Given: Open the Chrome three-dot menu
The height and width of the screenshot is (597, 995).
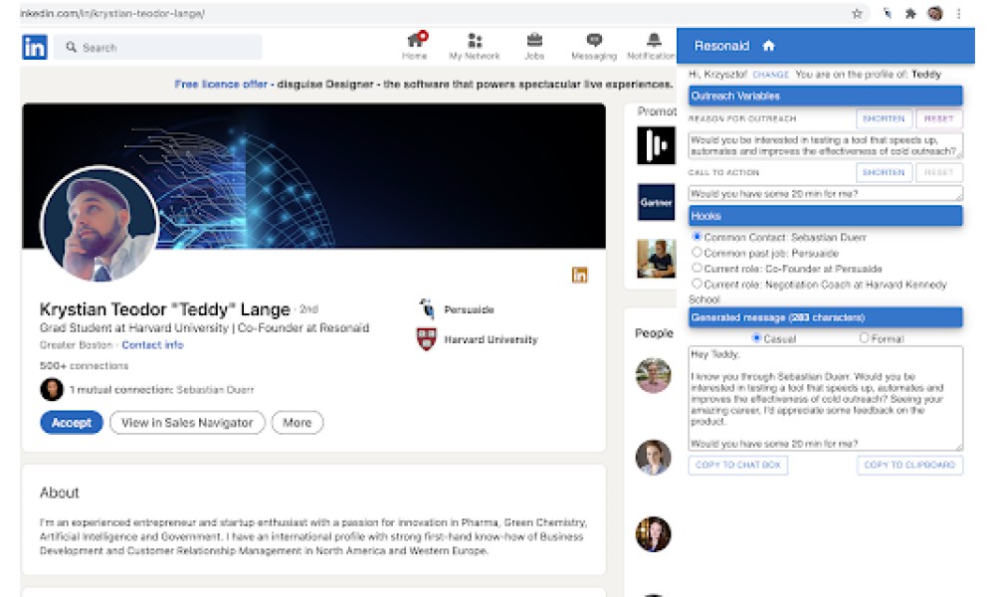Looking at the screenshot, I should (x=959, y=13).
